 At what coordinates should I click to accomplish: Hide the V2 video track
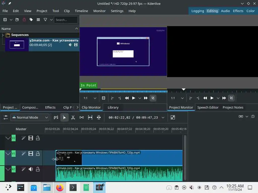31,138
